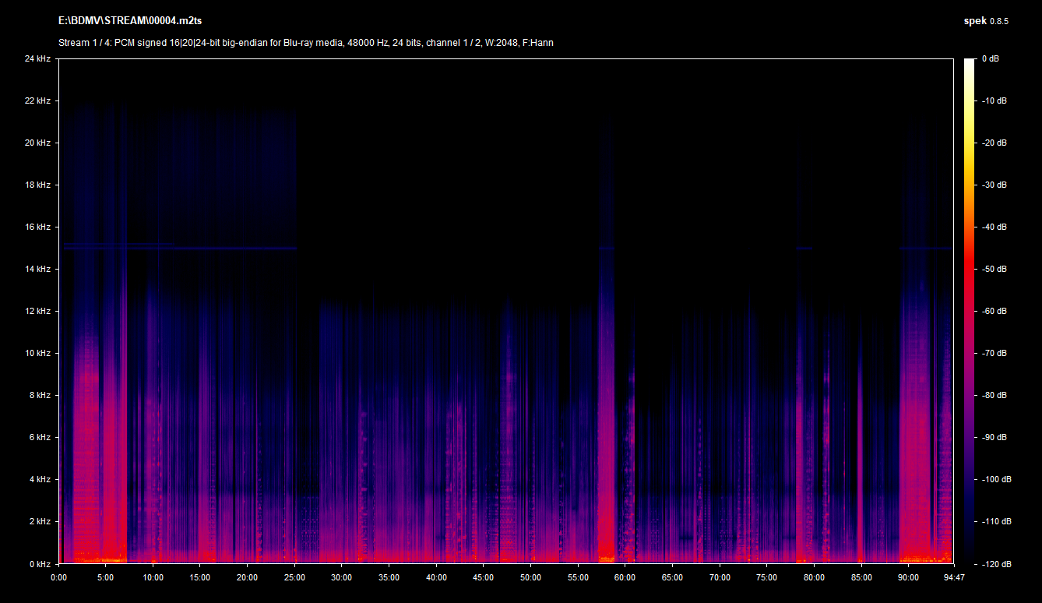This screenshot has width=1042, height=603.
Task: Click the 10 kHz frequency axis label
Action: (37, 353)
